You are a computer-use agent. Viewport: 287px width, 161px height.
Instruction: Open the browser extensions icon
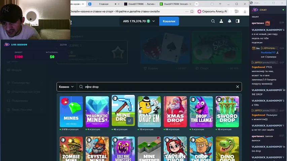[237, 11]
